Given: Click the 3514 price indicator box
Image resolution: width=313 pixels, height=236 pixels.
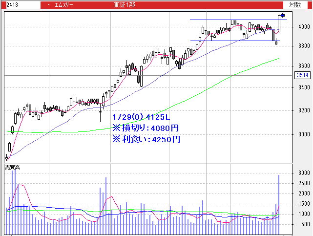Looking at the screenshot, I should tap(302, 75).
